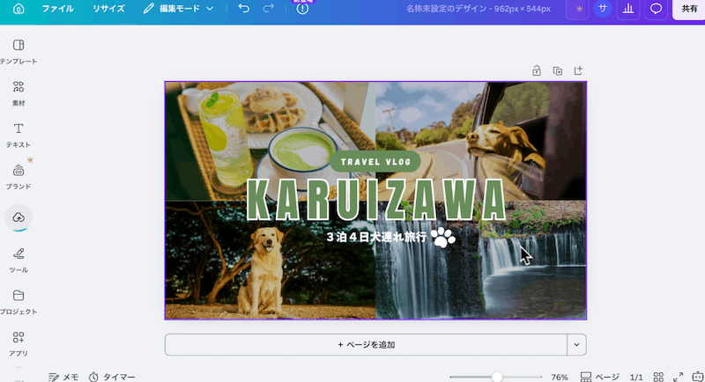Open the テキスト panel
This screenshot has width=705, height=382.
tap(19, 136)
